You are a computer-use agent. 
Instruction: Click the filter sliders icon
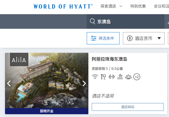(x=94, y=38)
